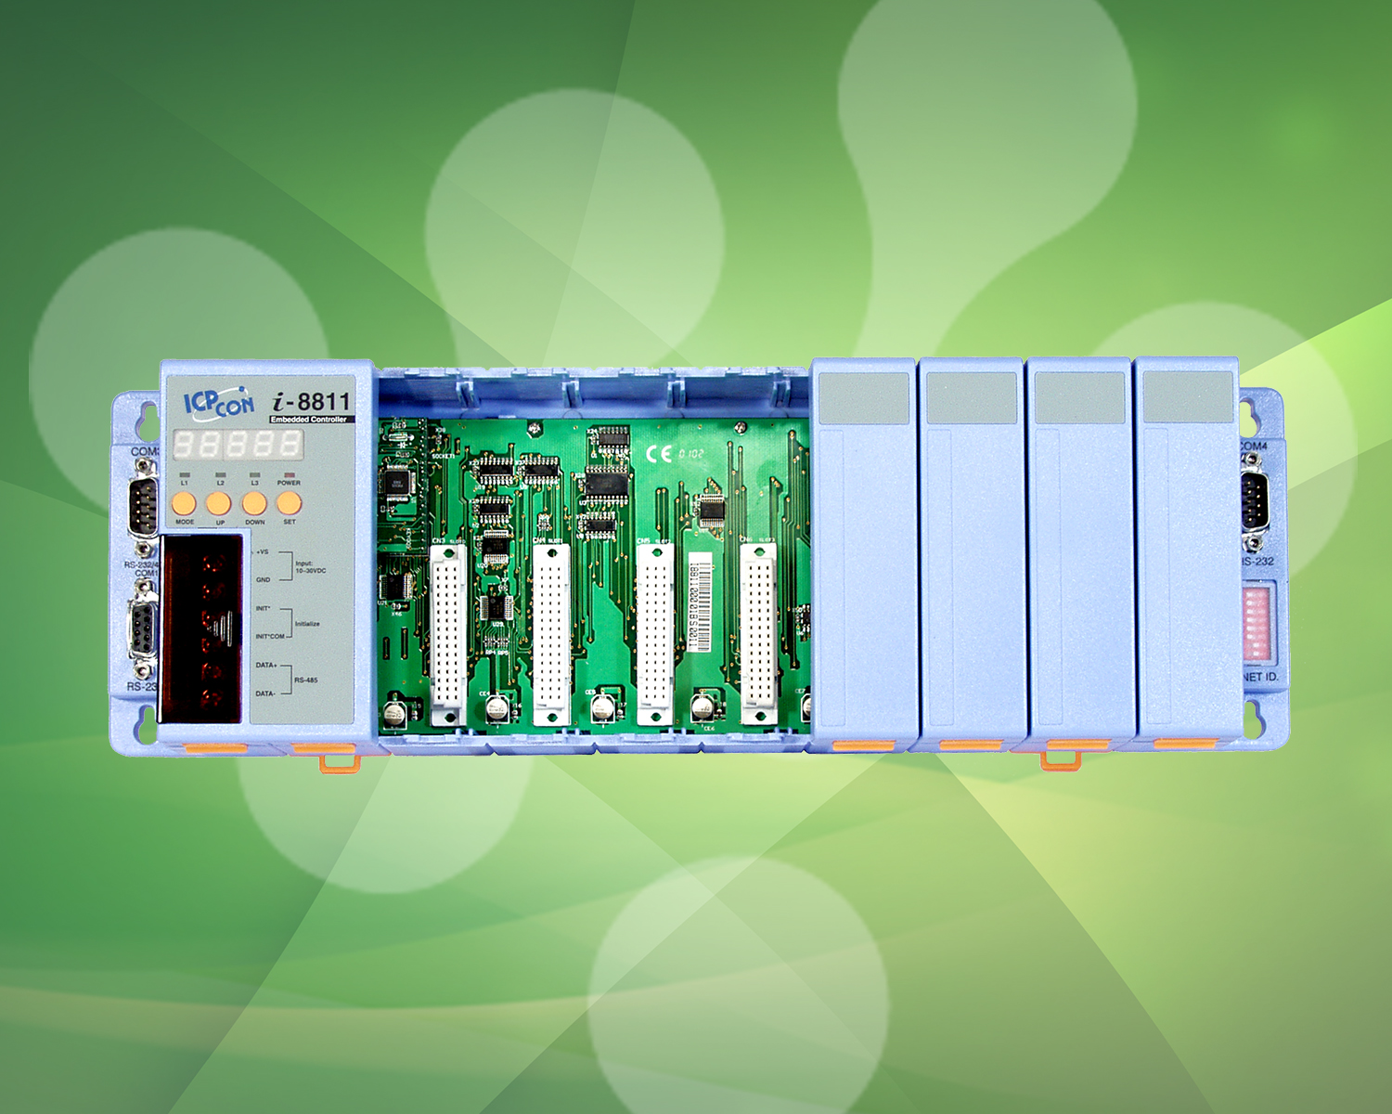Viewport: 1392px width, 1114px height.
Task: Click the +VS terminal label
Action: [x=263, y=551]
